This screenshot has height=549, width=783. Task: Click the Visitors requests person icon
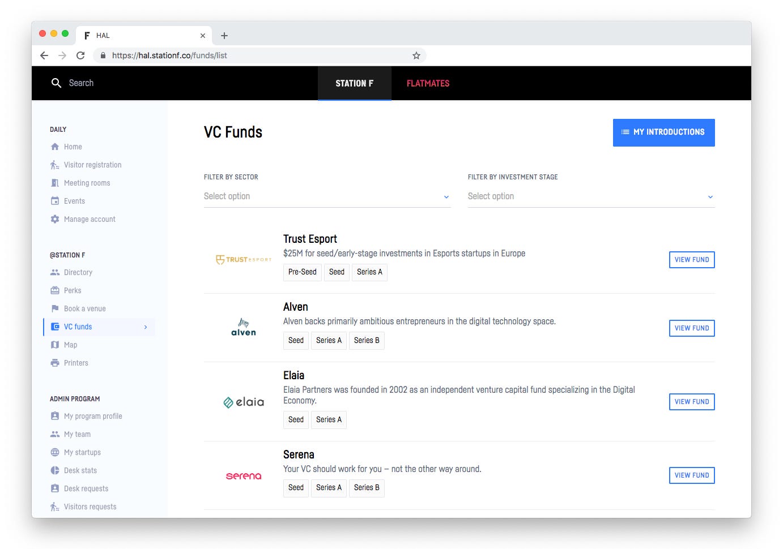click(55, 507)
